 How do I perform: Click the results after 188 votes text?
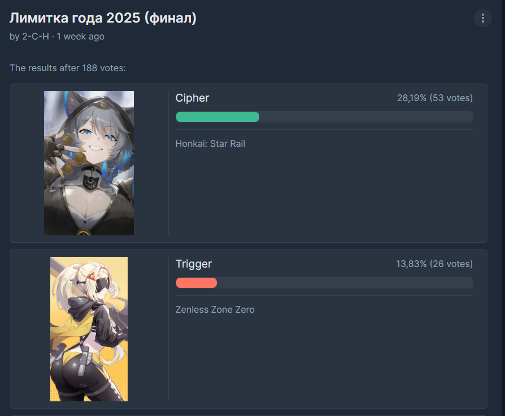[68, 68]
